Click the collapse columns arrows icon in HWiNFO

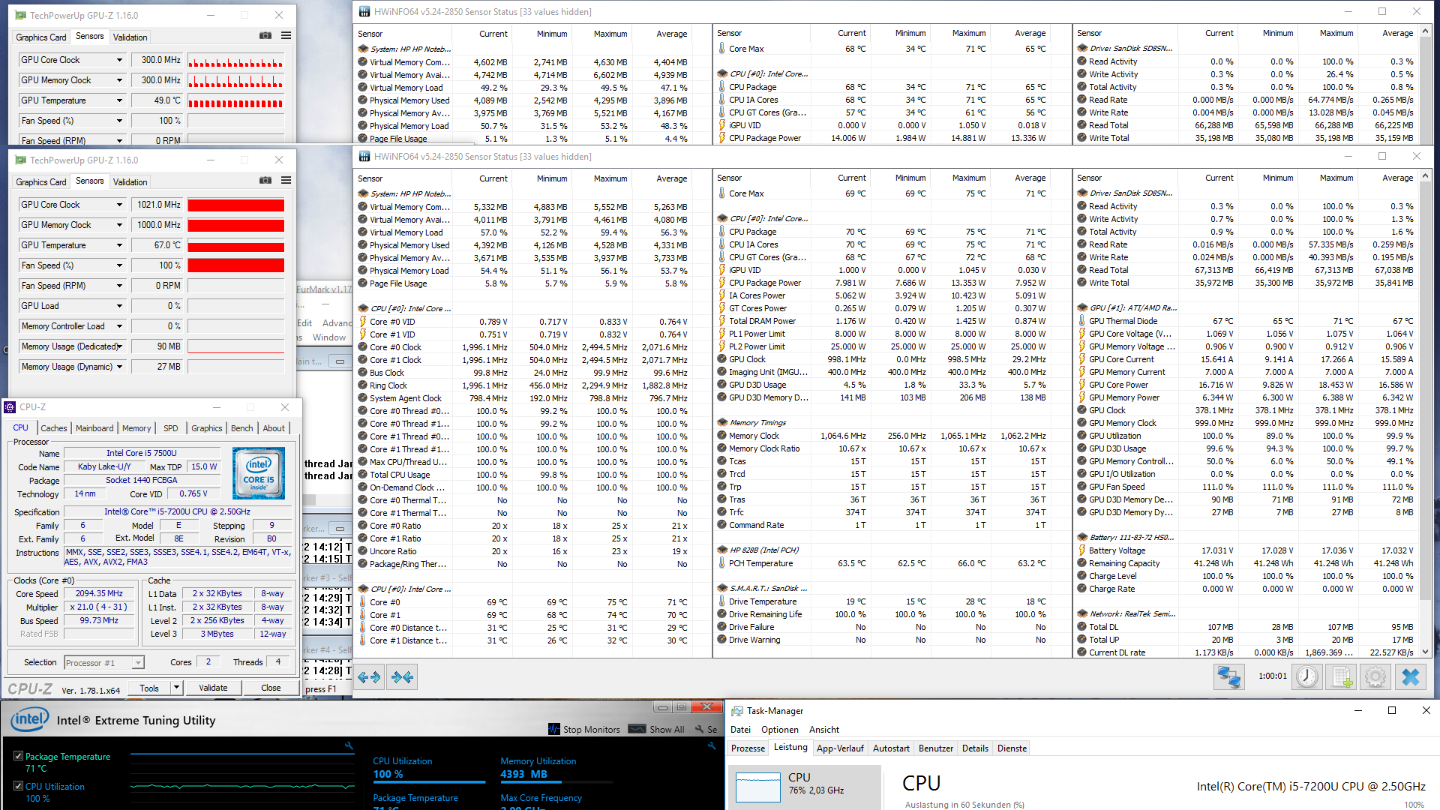pos(402,677)
